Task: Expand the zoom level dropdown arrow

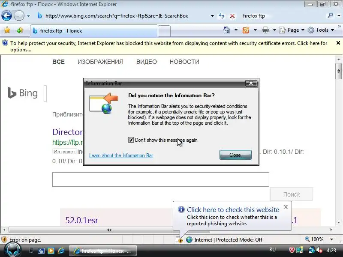Action: [331, 239]
